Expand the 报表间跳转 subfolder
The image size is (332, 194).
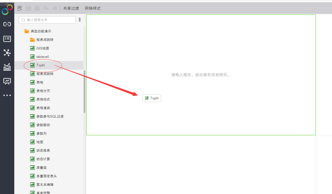point(45,40)
